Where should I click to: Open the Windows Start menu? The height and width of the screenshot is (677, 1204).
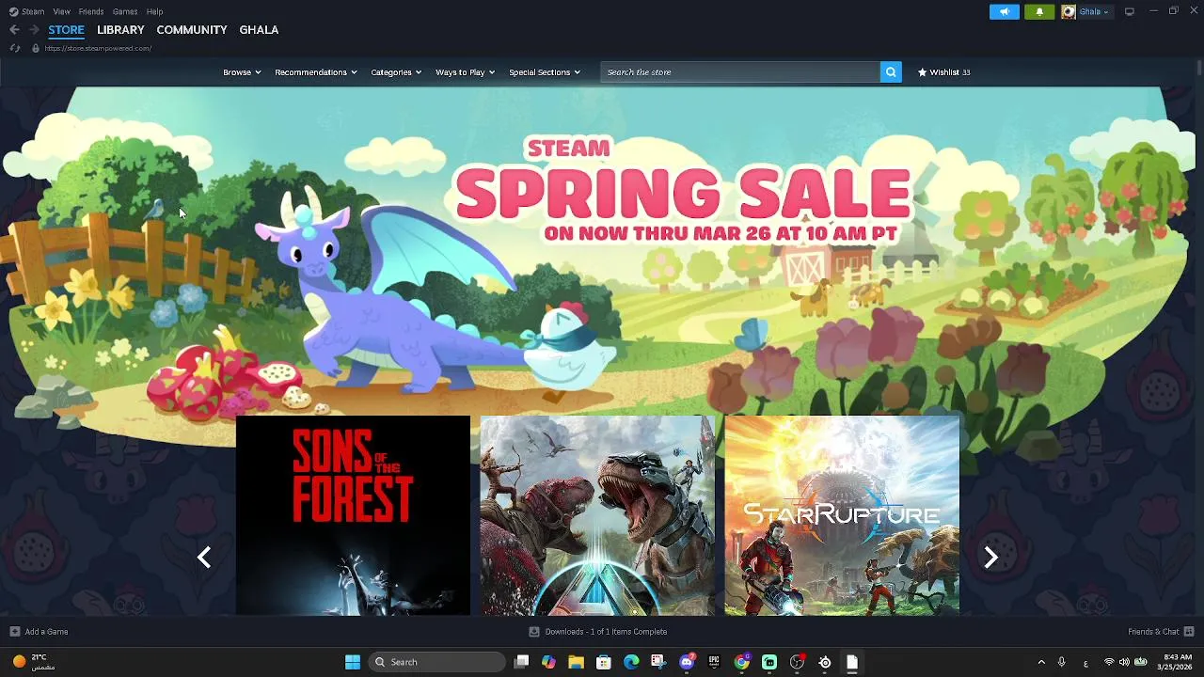pos(353,662)
